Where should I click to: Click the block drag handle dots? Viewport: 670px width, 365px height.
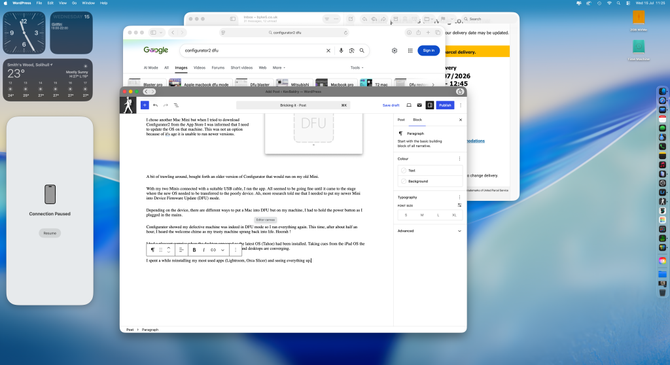click(x=161, y=250)
